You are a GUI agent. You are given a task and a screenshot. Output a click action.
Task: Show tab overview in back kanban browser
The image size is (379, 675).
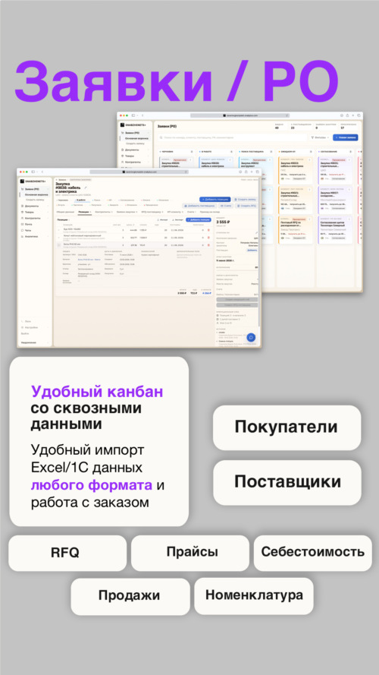click(359, 115)
